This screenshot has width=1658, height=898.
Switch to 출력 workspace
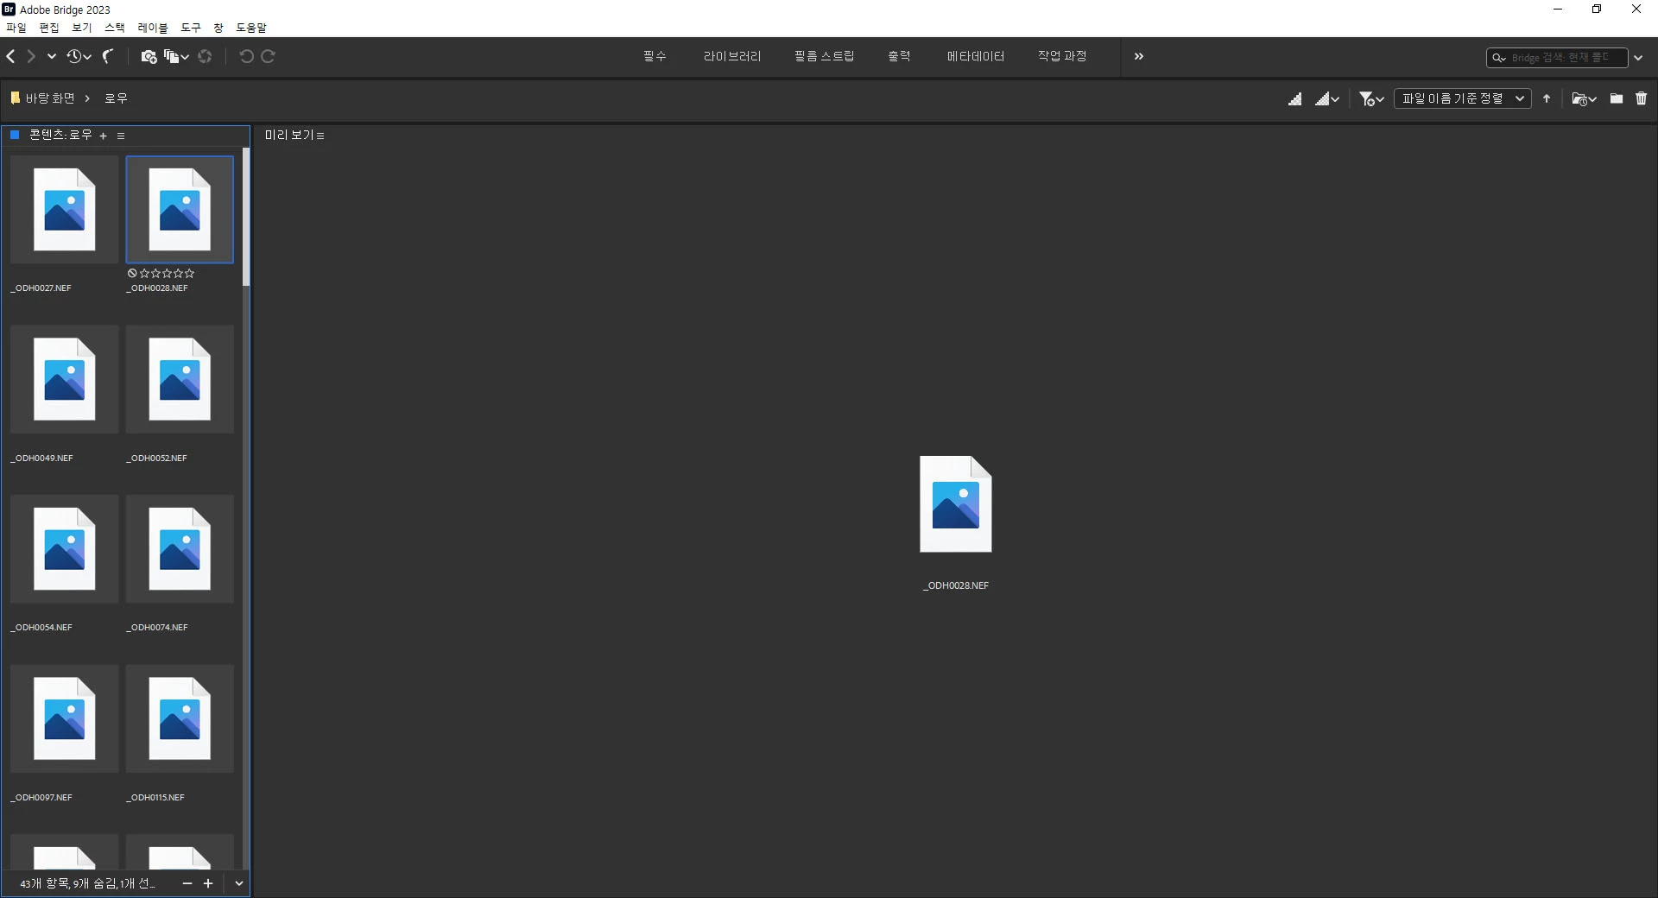tap(899, 56)
